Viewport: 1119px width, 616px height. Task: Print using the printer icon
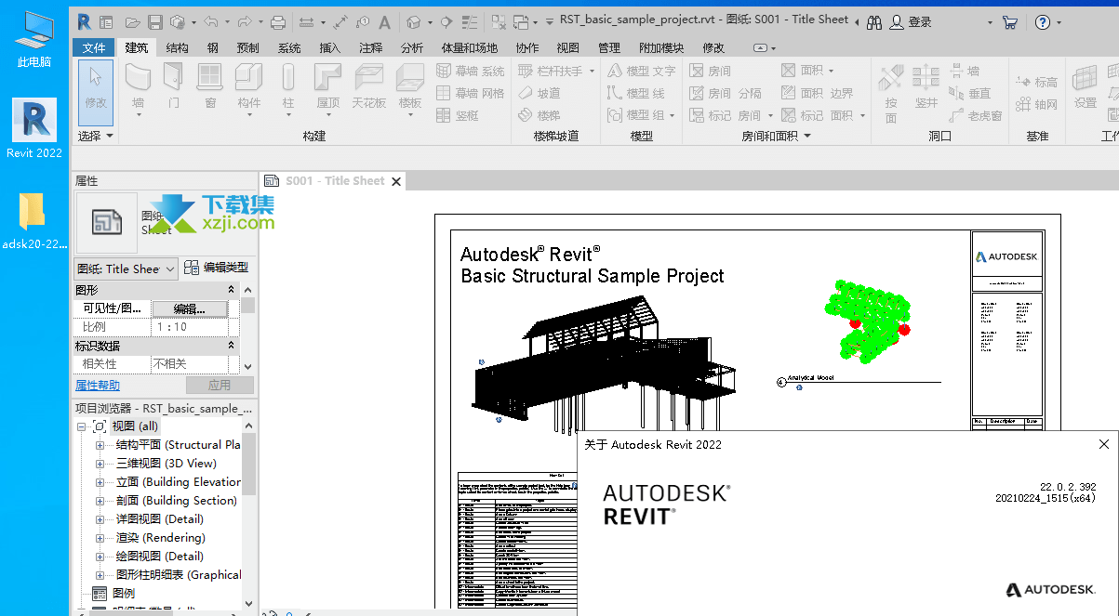(x=277, y=21)
